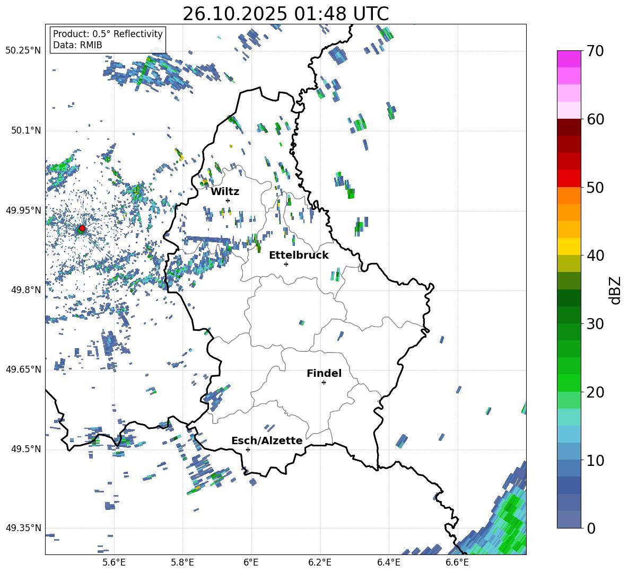Click the Esch/Alzette city label
Viewport: 628px width, 573px height.
(x=267, y=440)
